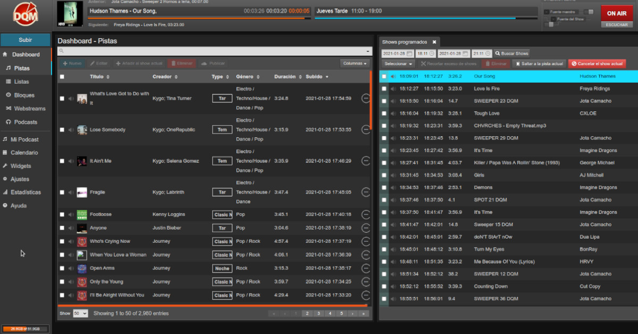Click album art thumbnail for Fragile
Viewport: 638px width, 334px height.
coord(82,192)
